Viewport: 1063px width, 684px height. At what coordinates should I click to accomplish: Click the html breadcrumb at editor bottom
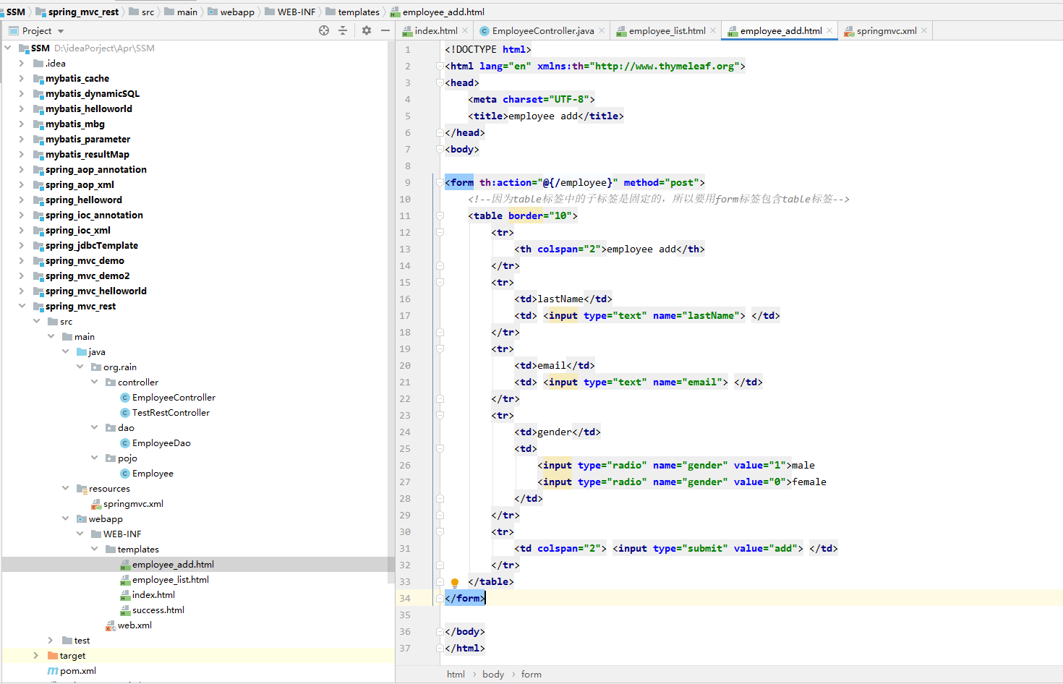456,674
